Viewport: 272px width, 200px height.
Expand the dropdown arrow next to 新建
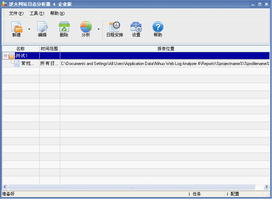pos(29,29)
